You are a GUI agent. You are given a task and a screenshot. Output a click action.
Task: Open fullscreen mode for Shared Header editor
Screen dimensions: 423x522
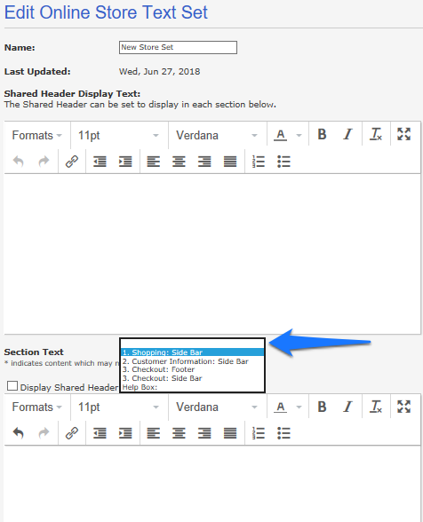point(403,135)
